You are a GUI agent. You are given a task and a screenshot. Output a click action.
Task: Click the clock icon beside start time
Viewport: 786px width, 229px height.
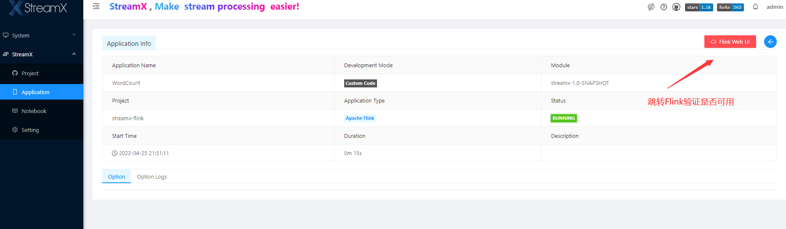(114, 153)
